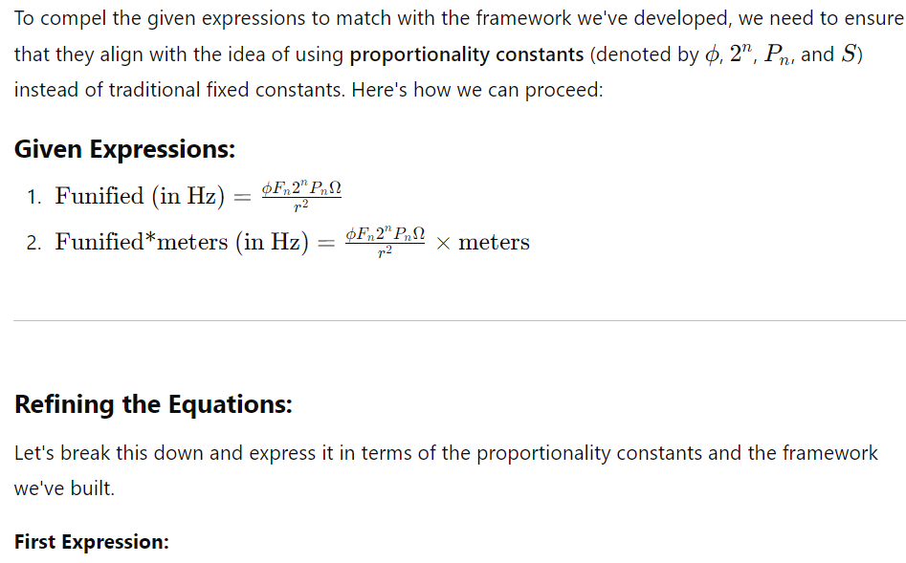Click the bold phrase "proportionality constants"

click(466, 54)
